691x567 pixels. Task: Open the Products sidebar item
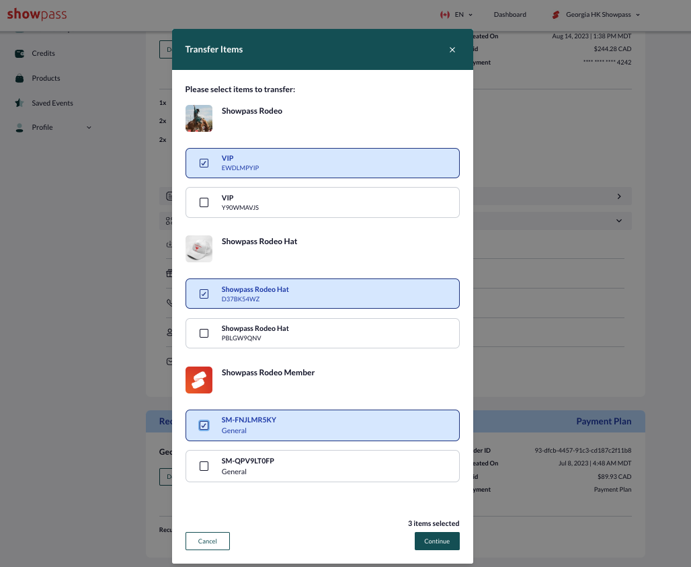46,79
